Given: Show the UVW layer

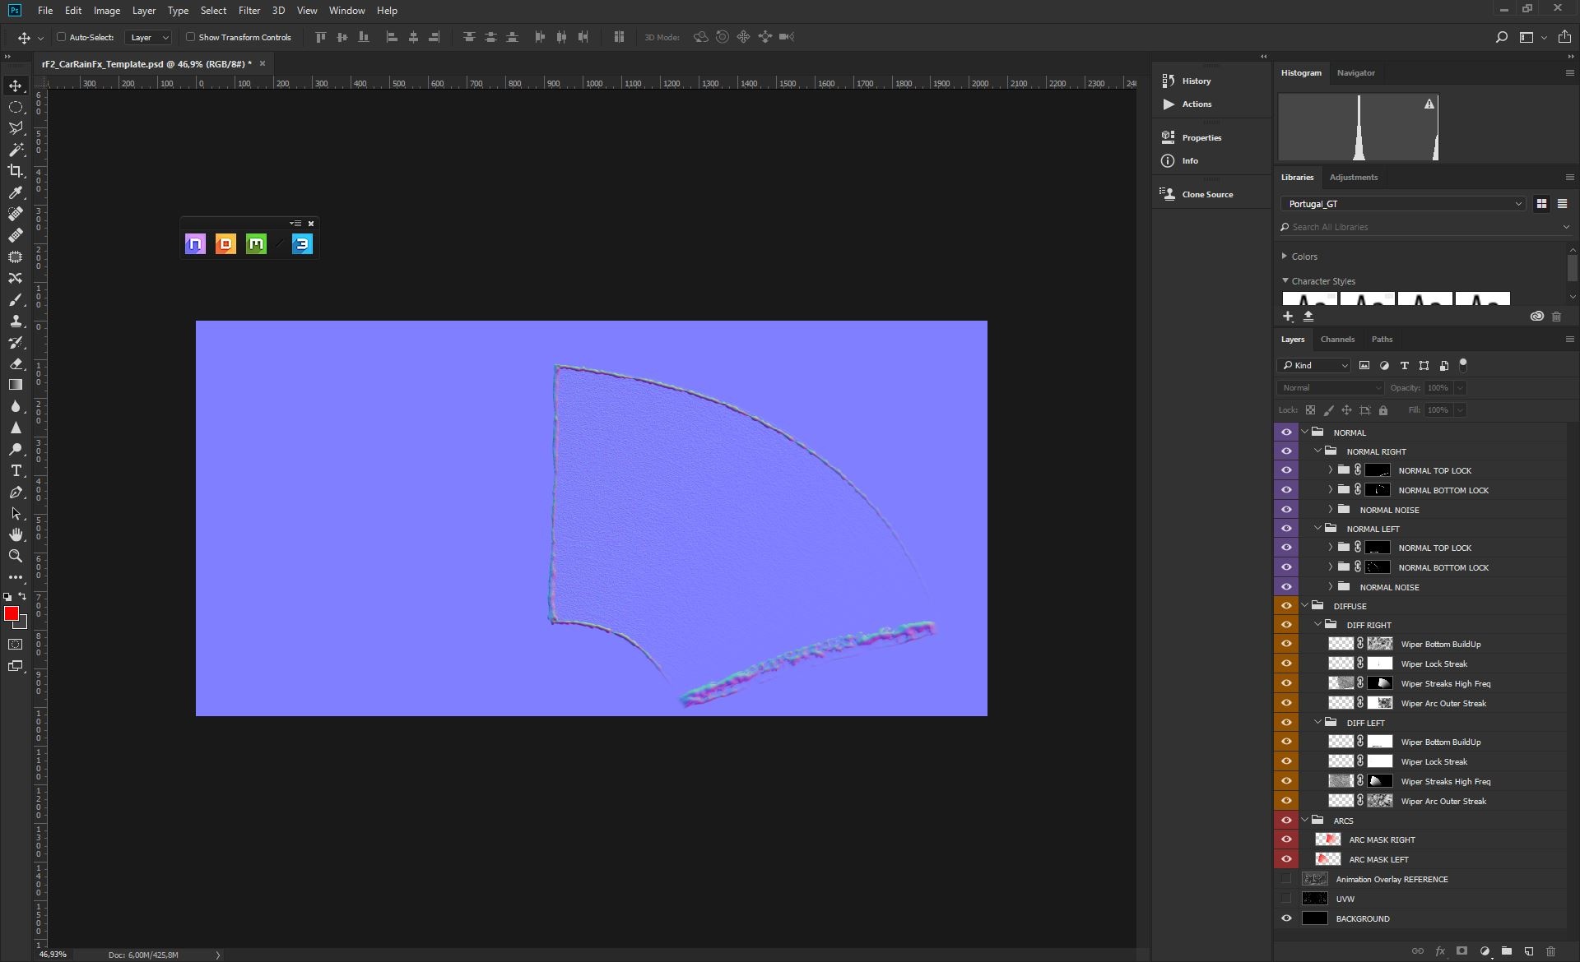Looking at the screenshot, I should click(1286, 899).
